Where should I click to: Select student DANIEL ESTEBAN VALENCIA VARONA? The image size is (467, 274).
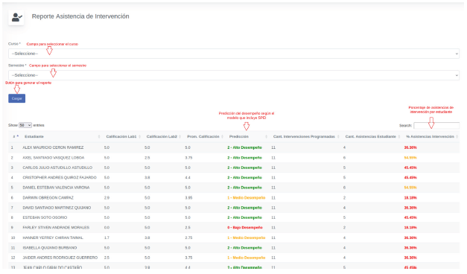(56, 188)
